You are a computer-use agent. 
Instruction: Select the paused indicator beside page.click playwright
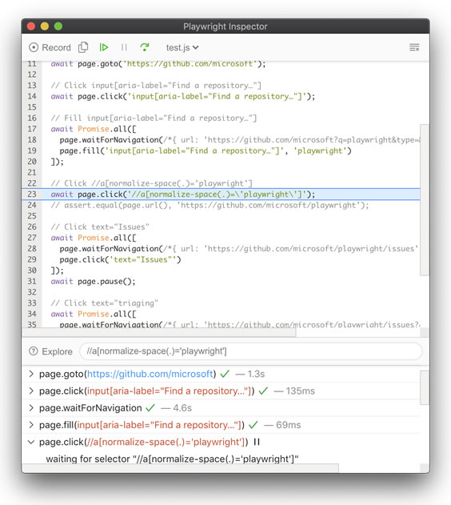[257, 442]
